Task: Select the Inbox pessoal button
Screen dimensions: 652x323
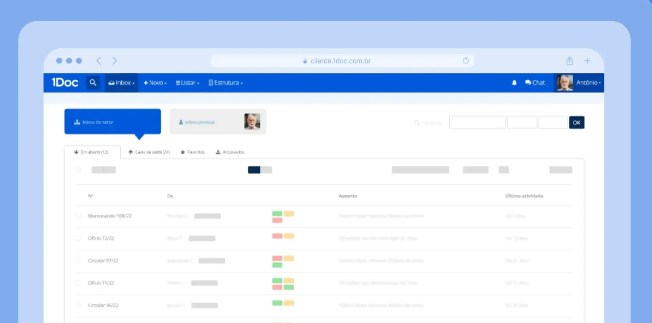Action: pyautogui.click(x=218, y=122)
